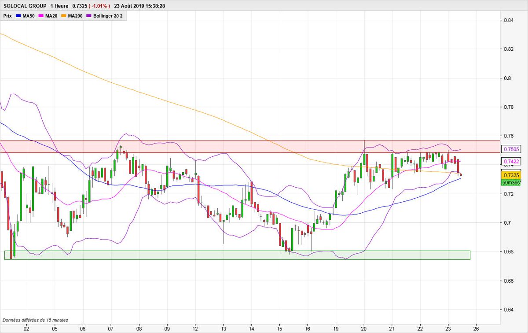Click the 21 date axis label
The image size is (528, 333).
point(392,329)
